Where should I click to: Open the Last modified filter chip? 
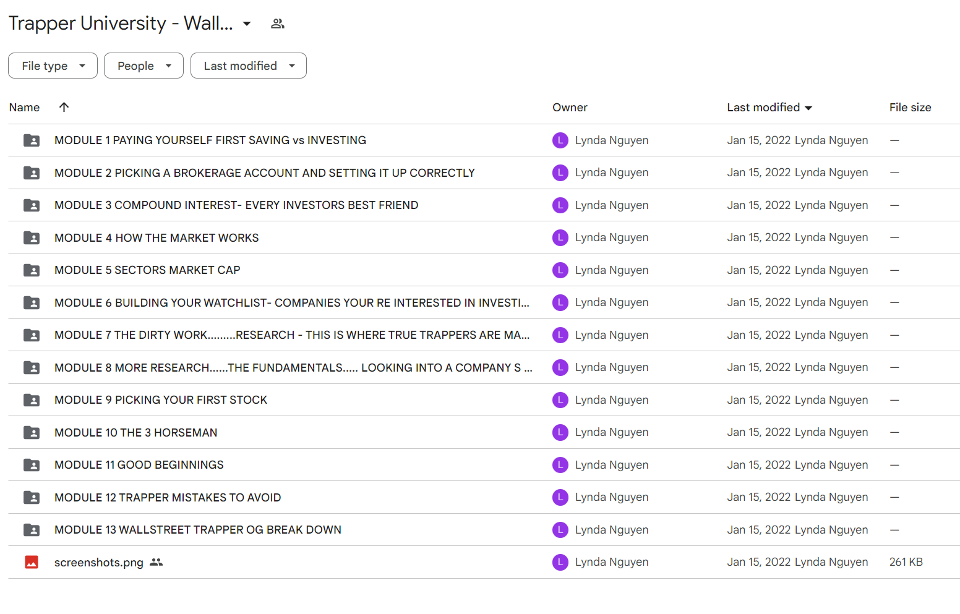(x=249, y=66)
